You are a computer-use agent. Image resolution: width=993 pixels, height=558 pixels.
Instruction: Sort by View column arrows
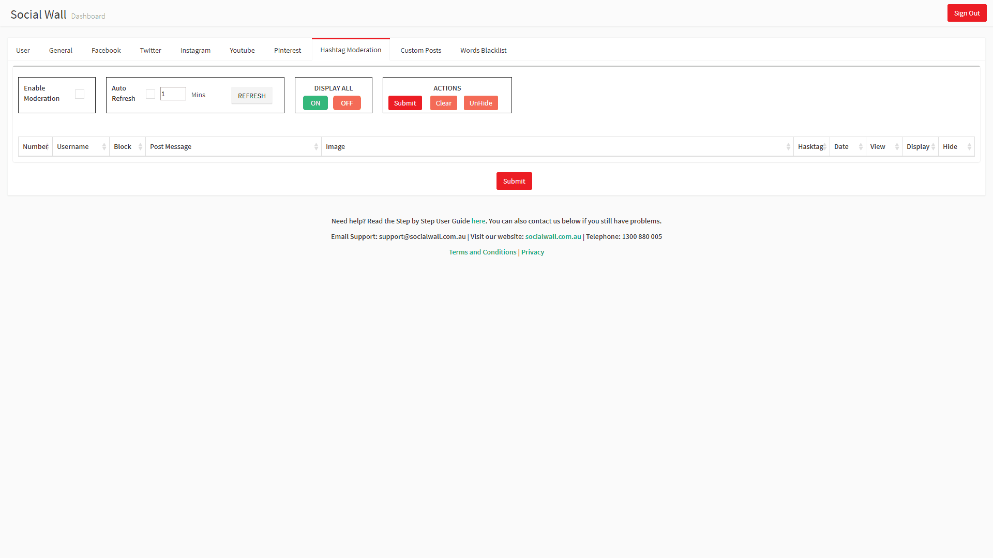(897, 147)
